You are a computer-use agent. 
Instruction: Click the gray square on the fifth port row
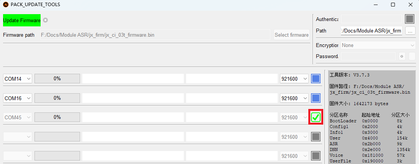[316, 156]
